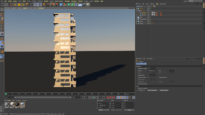Go to end of animation
The width and height of the screenshot is (205, 115).
103,97
